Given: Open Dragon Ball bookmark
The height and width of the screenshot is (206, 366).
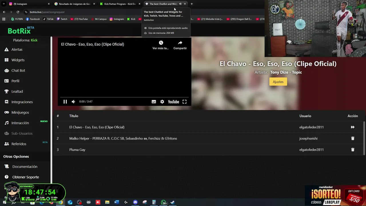Looking at the screenshot, I should click(x=239, y=19).
